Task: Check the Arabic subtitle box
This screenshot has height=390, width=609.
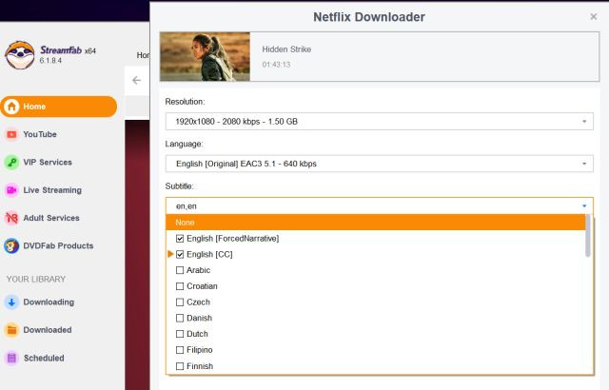Action: pos(180,270)
